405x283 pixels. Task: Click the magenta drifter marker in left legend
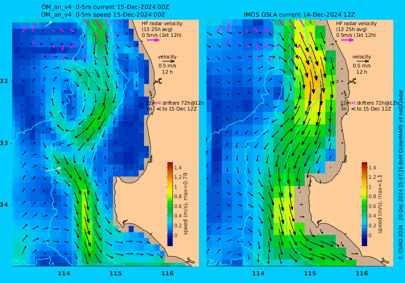point(159,103)
